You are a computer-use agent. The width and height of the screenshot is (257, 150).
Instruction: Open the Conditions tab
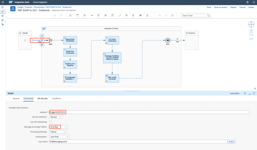pyautogui.click(x=56, y=98)
